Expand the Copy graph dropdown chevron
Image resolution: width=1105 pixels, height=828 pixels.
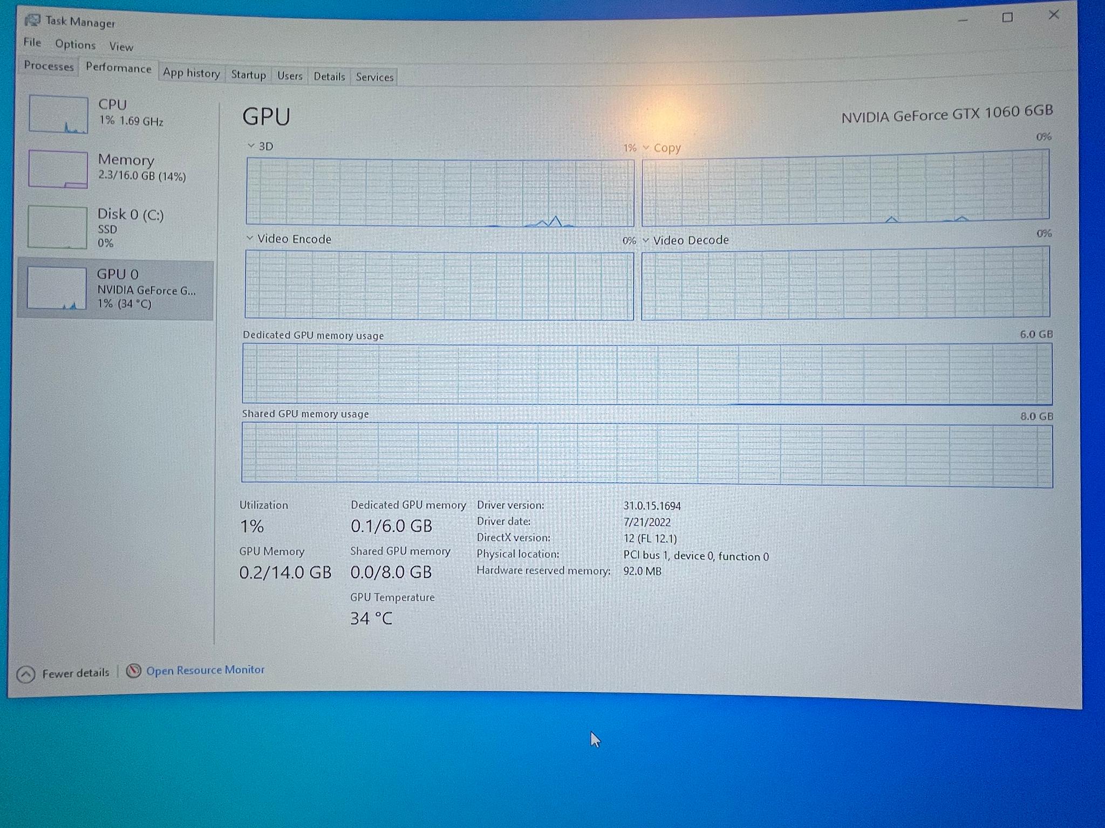[x=646, y=147]
